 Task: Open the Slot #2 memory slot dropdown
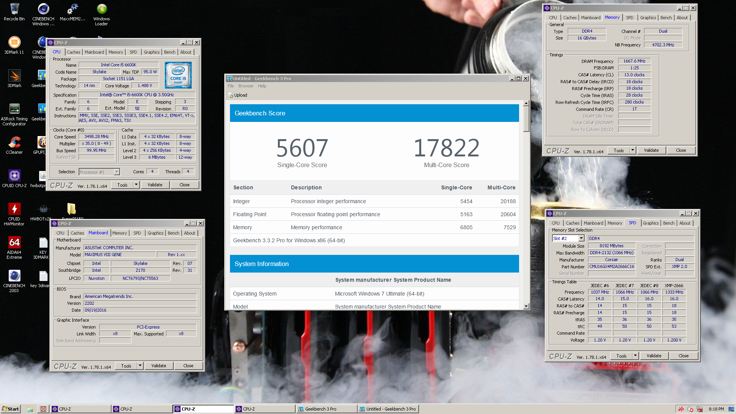(568, 238)
